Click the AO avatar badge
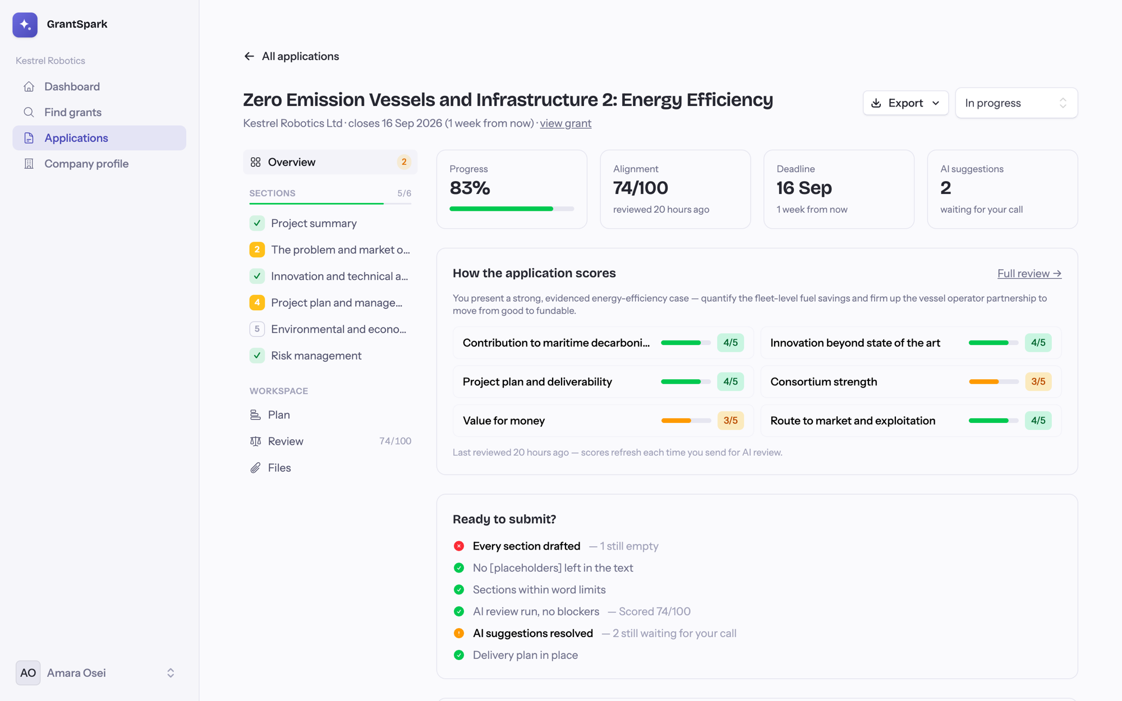This screenshot has width=1122, height=701. pyautogui.click(x=28, y=673)
